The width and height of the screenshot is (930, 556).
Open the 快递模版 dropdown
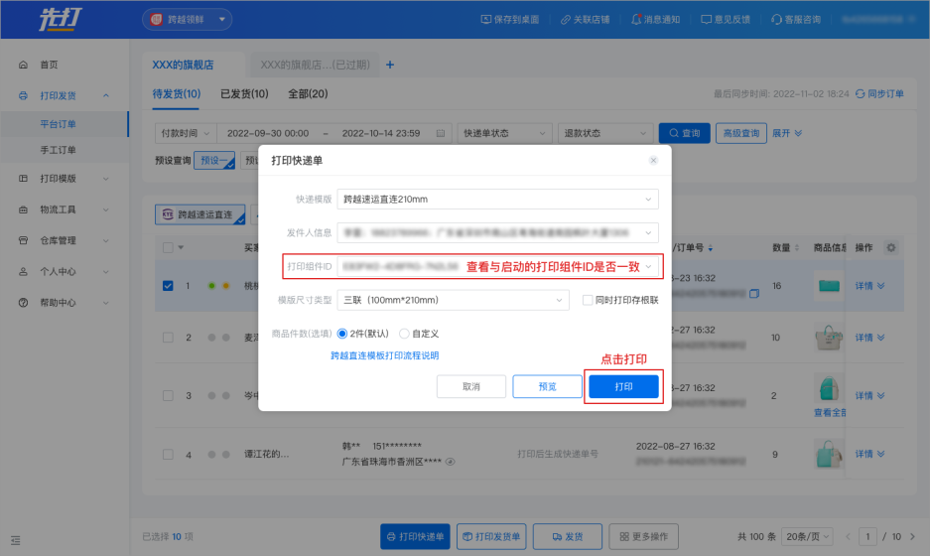click(x=497, y=200)
